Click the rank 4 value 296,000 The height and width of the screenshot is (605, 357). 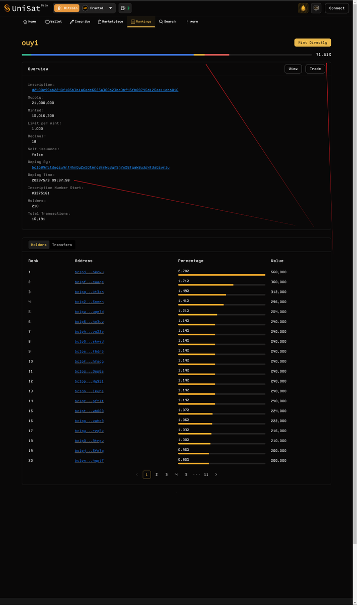tap(278, 301)
